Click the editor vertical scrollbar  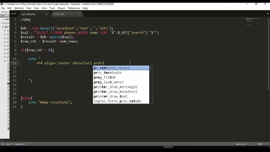(269, 54)
